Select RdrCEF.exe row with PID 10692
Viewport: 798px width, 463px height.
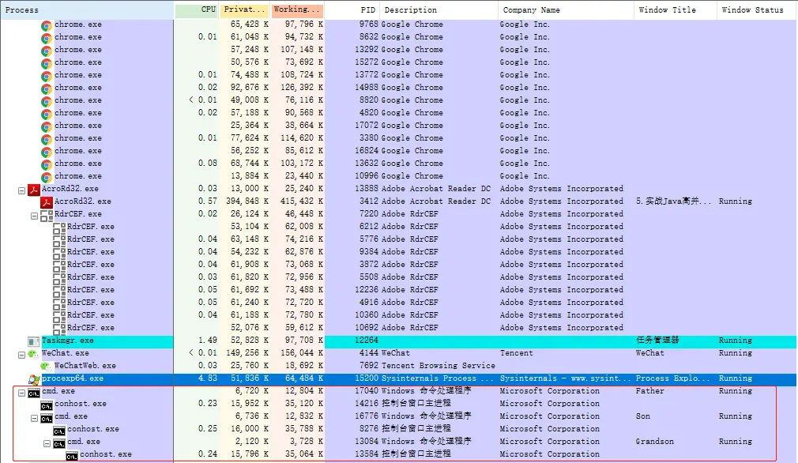pyautogui.click(x=398, y=328)
